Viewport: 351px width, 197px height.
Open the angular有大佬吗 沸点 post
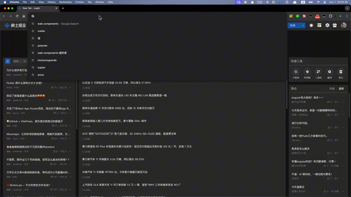(x=307, y=97)
